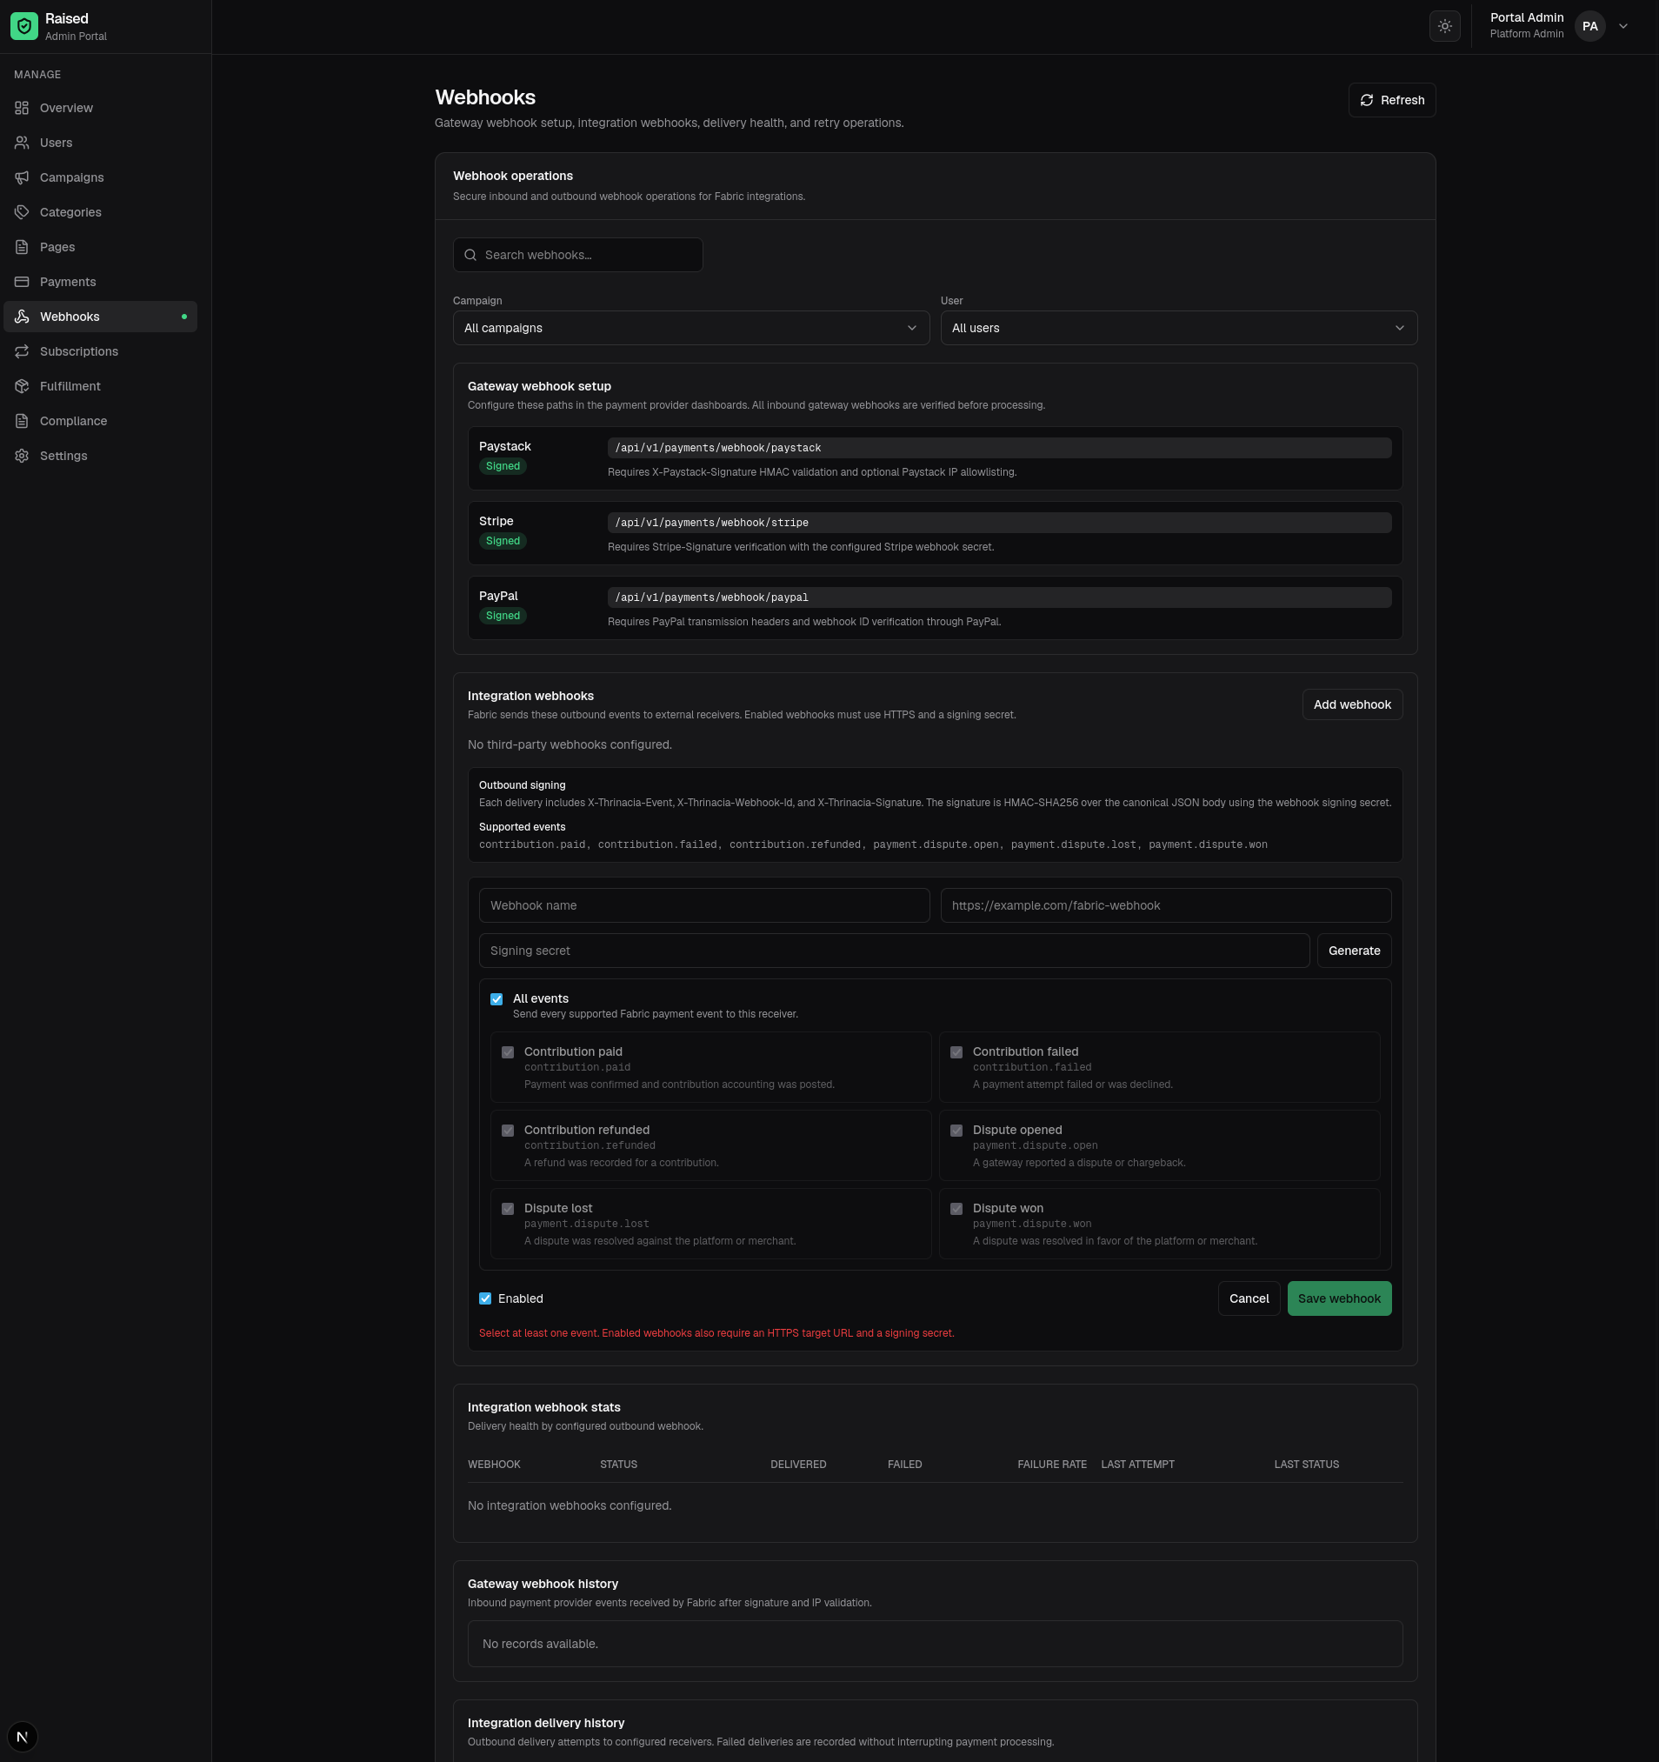Toggle the Contribution failed checkbox

pos(956,1052)
